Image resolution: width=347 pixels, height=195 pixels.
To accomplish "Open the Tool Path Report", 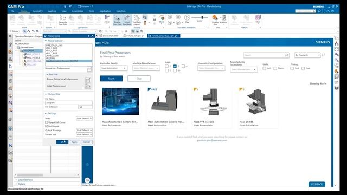I will pyautogui.click(x=137, y=19).
